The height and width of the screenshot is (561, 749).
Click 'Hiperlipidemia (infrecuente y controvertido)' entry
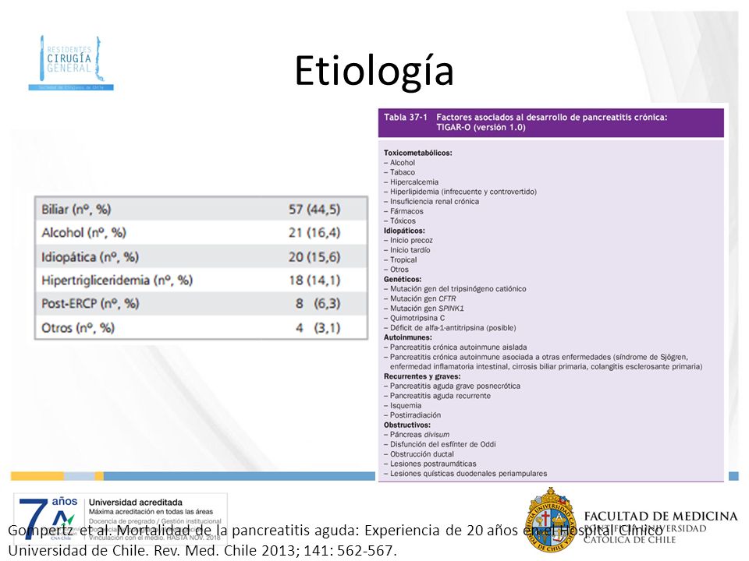pos(460,192)
